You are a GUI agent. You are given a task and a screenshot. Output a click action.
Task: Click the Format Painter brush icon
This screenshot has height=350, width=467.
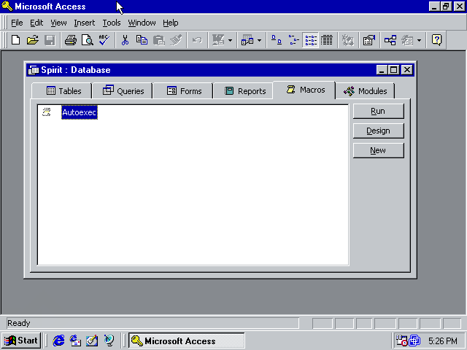pyautogui.click(x=176, y=40)
